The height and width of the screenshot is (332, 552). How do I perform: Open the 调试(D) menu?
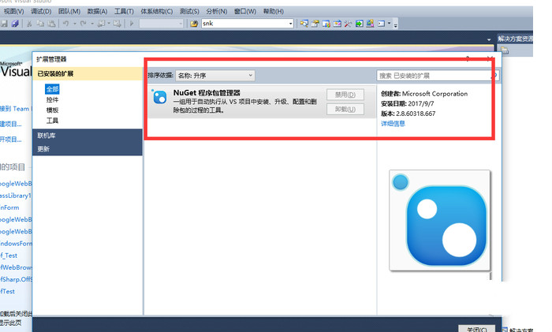[x=41, y=11]
